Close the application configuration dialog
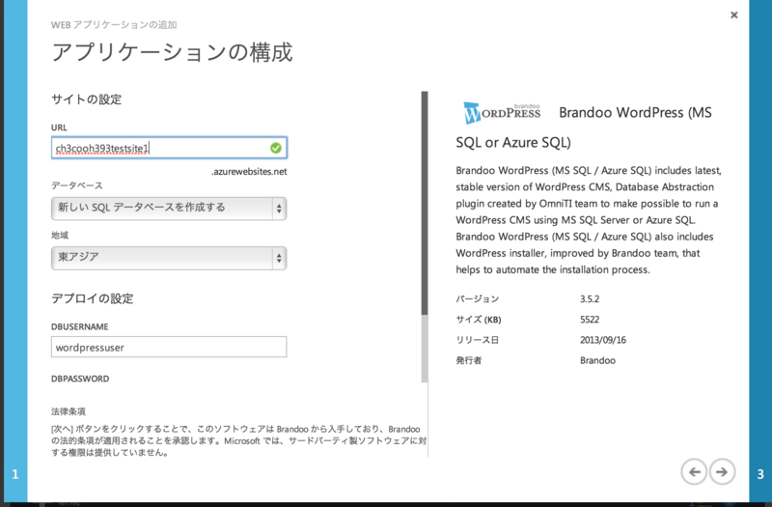Image resolution: width=772 pixels, height=507 pixels. (x=733, y=14)
